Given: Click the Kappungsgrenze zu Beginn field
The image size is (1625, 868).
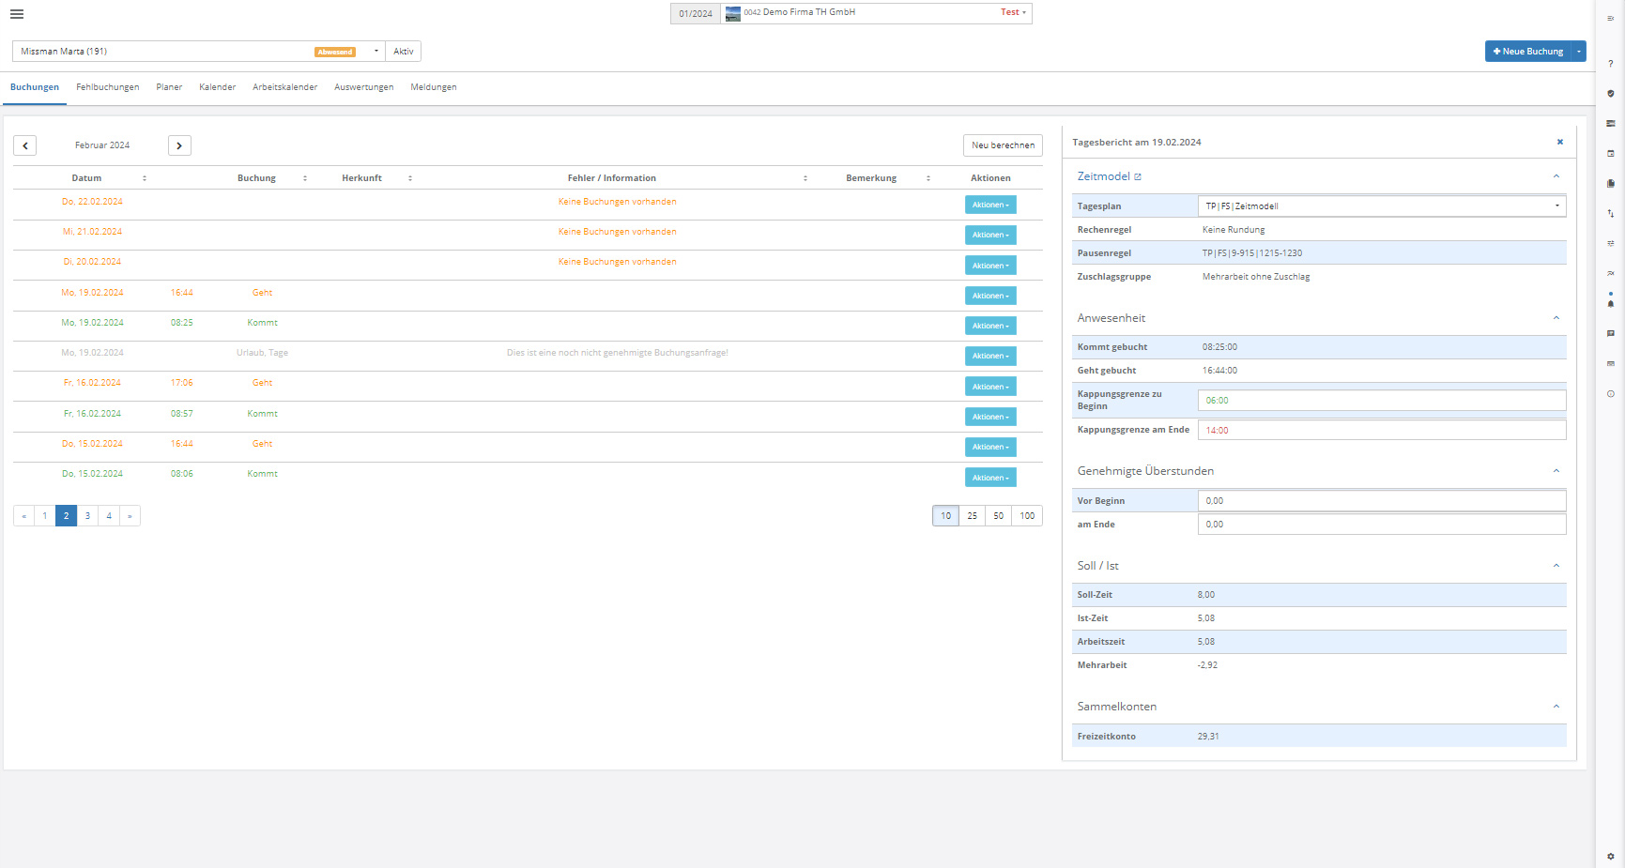Looking at the screenshot, I should (x=1381, y=401).
